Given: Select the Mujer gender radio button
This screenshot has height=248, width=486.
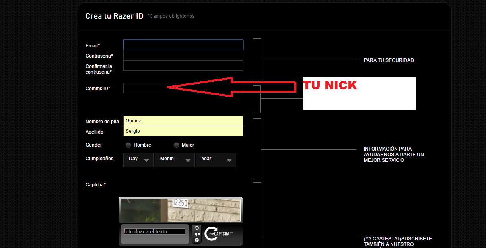Looking at the screenshot, I should [176, 145].
